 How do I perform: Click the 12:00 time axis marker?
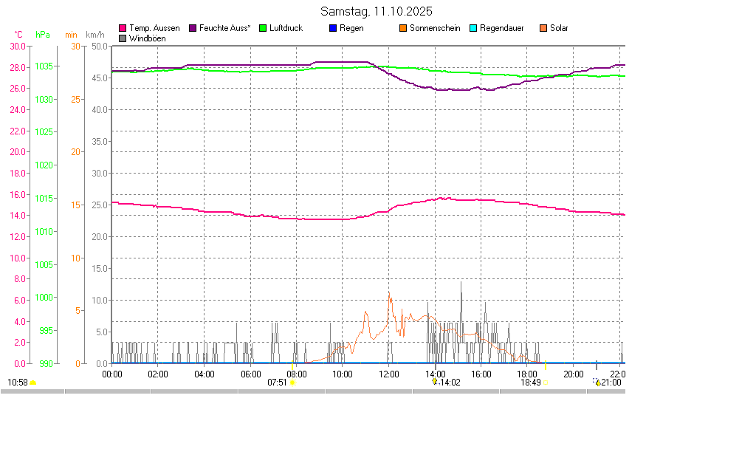point(389,374)
